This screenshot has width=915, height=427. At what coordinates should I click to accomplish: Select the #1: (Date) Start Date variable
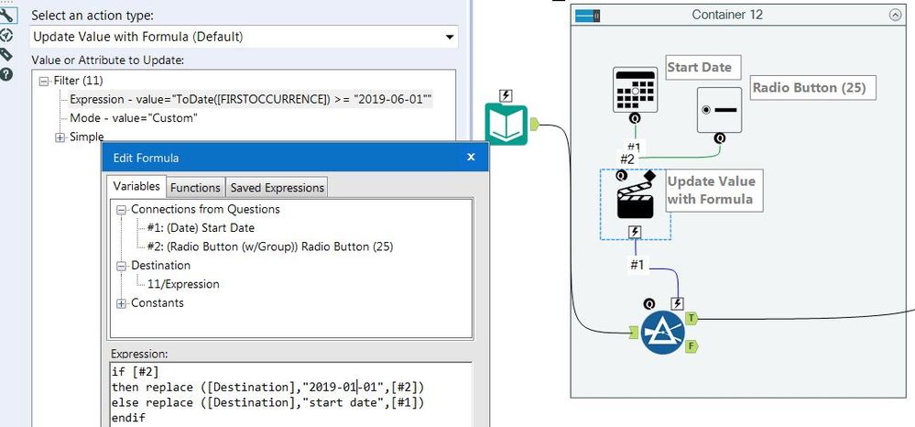[x=201, y=228]
